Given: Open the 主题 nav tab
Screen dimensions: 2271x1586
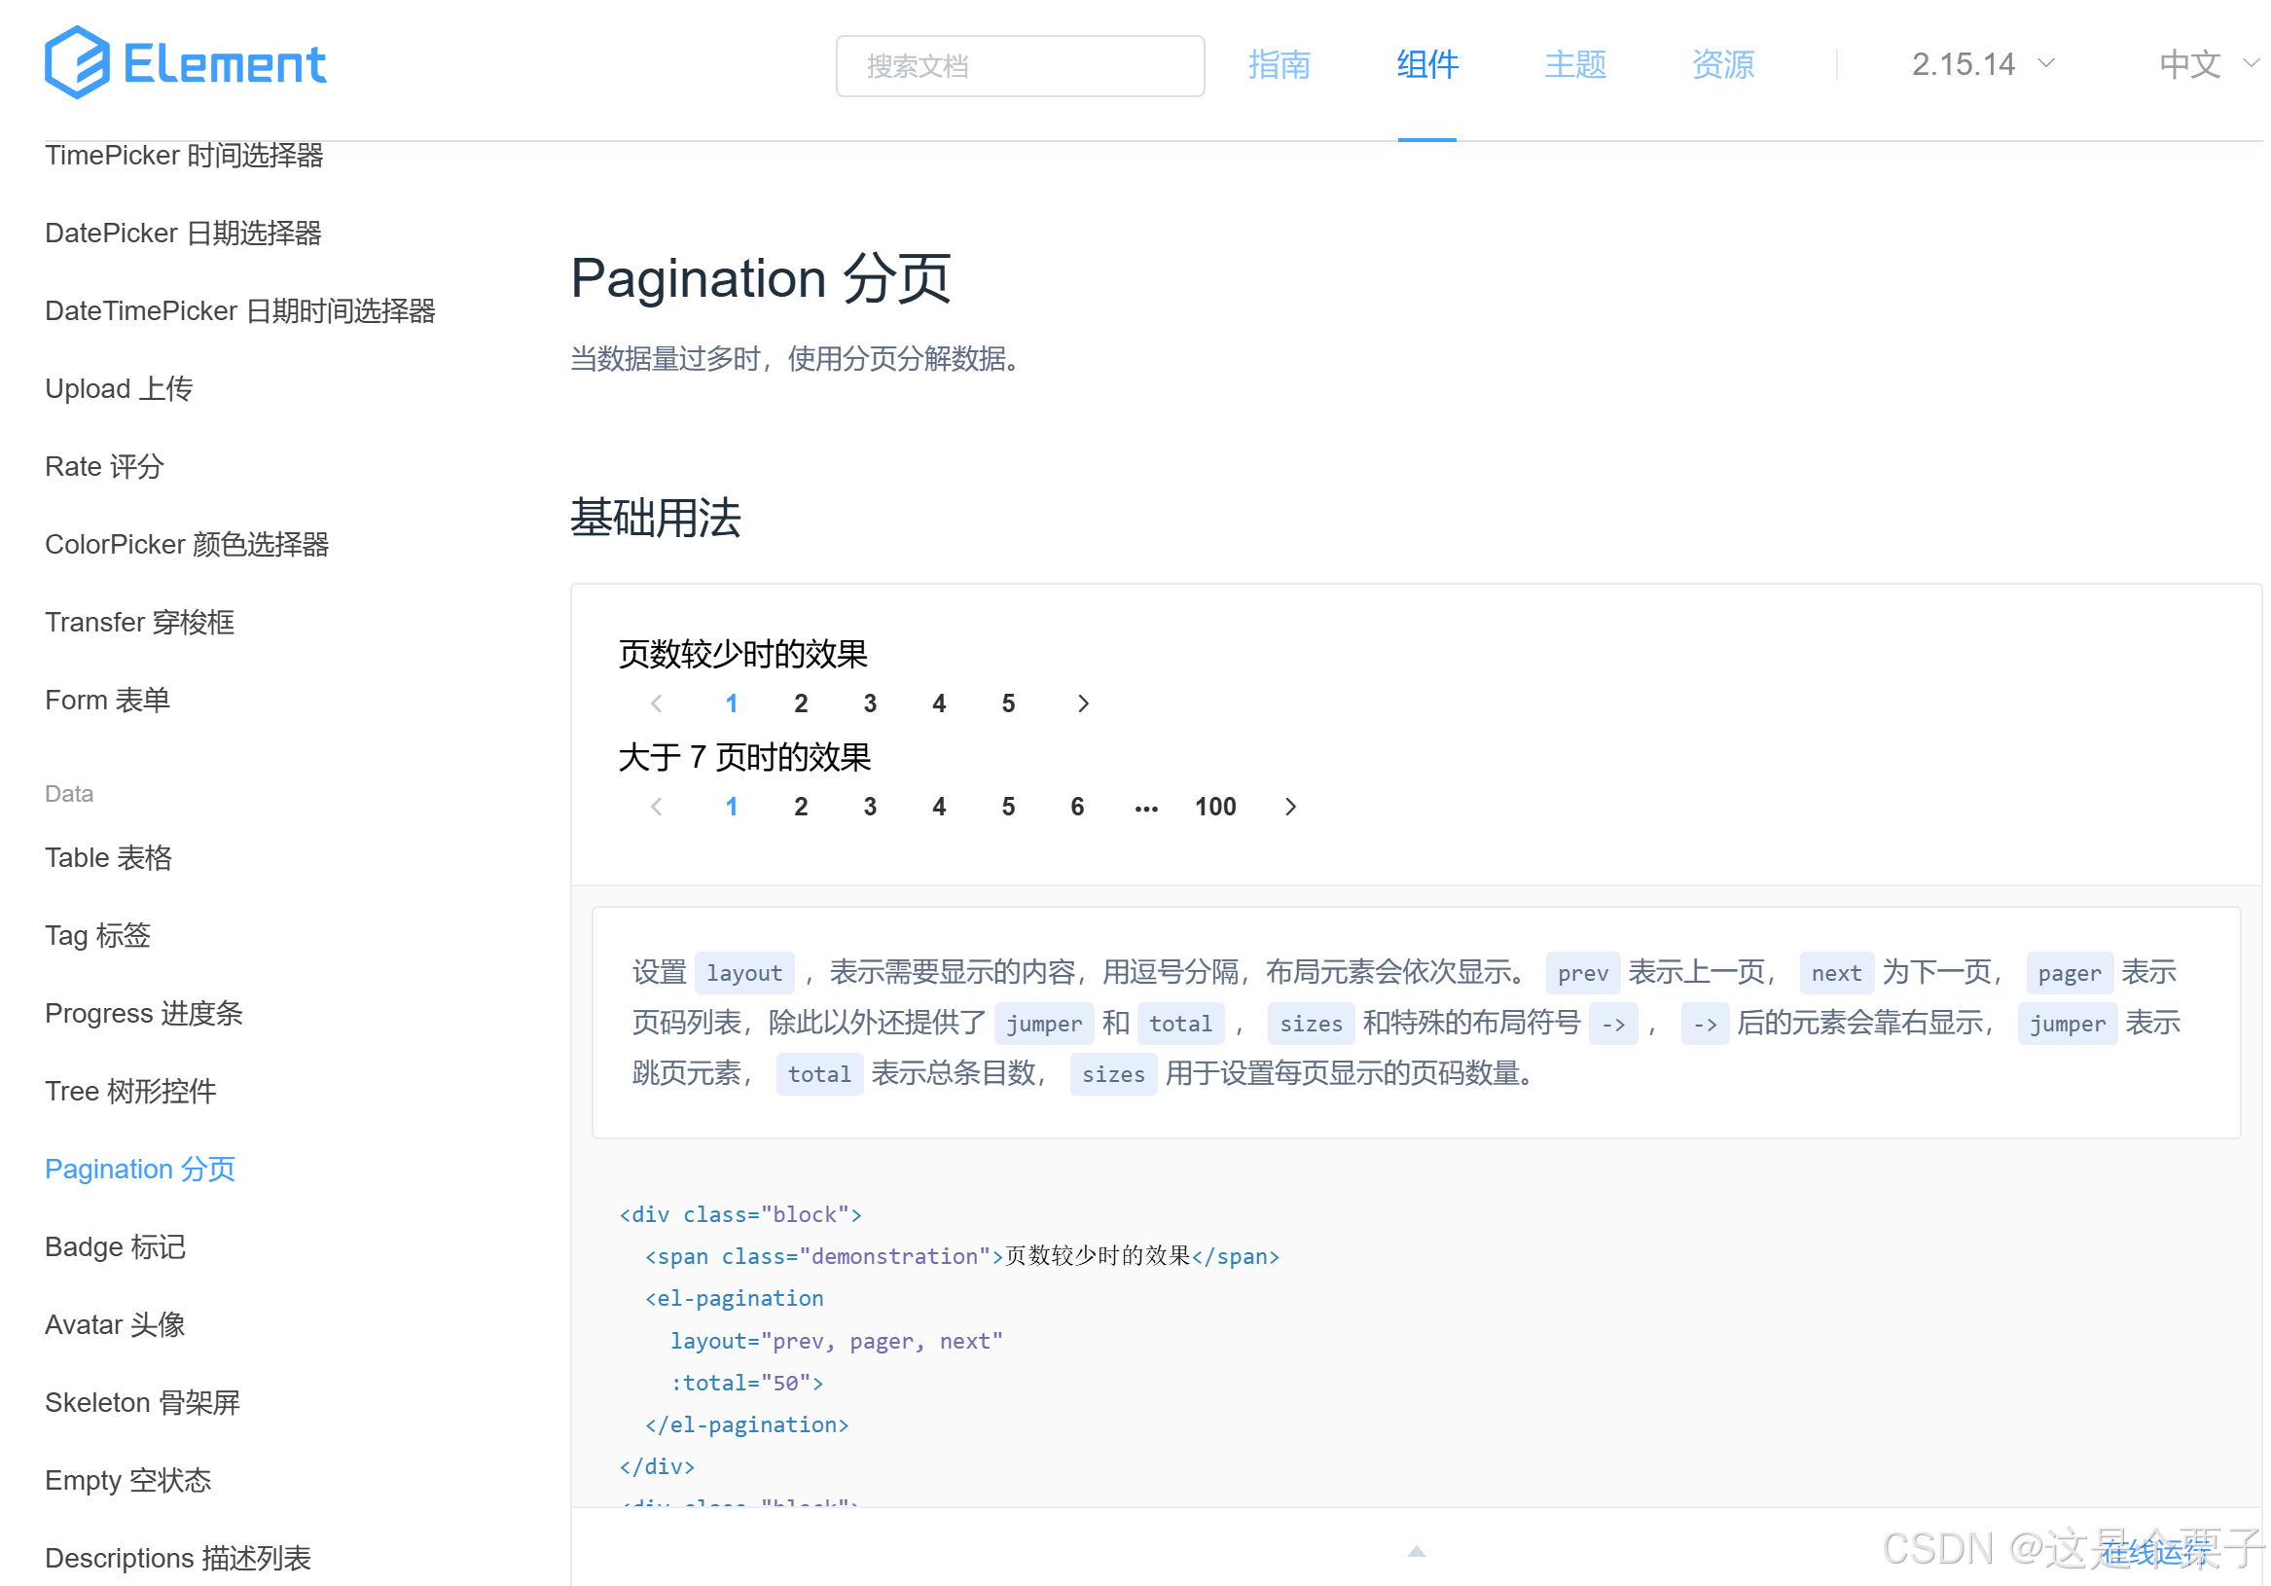Looking at the screenshot, I should pos(1575,64).
